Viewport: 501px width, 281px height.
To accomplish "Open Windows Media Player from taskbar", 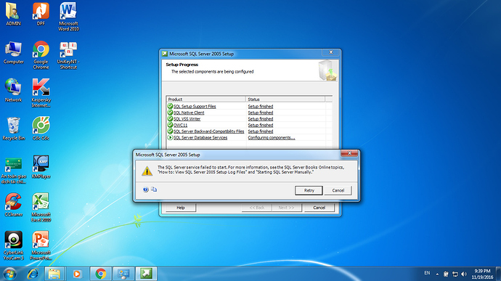I will (77, 274).
